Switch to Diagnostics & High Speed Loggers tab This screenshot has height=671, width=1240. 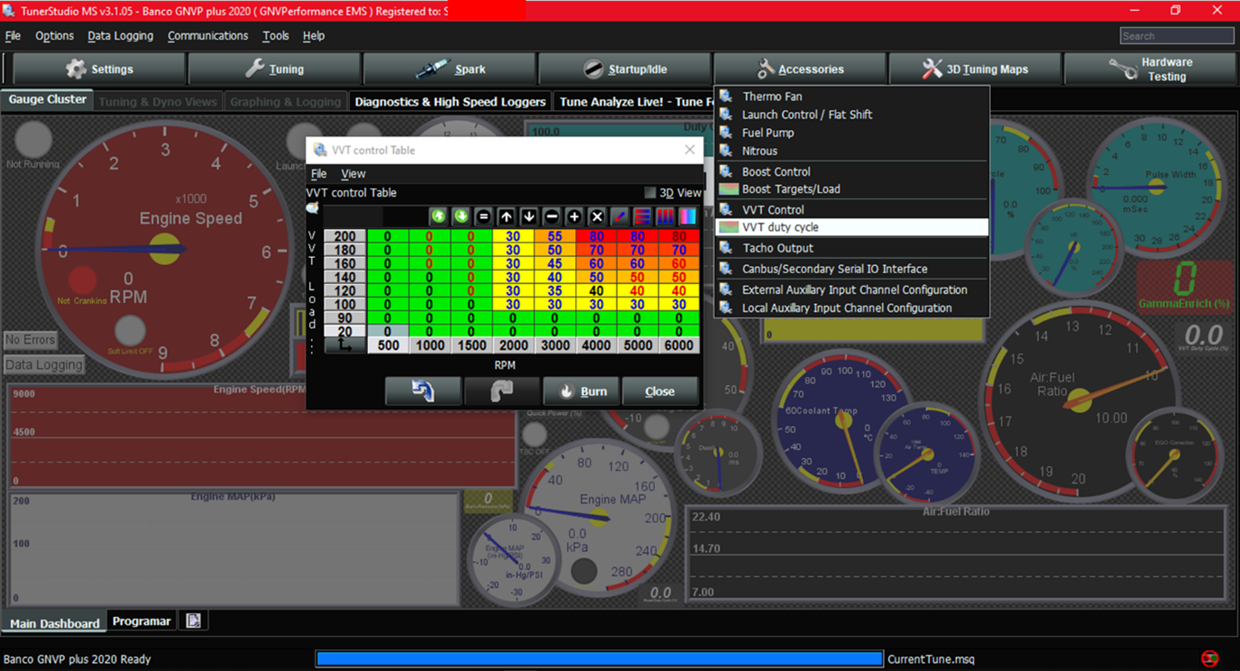(450, 102)
